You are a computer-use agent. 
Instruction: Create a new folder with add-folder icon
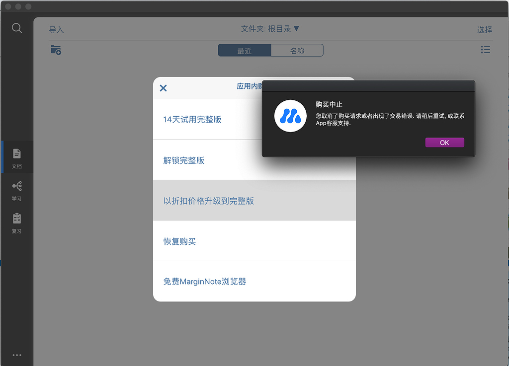(x=56, y=50)
